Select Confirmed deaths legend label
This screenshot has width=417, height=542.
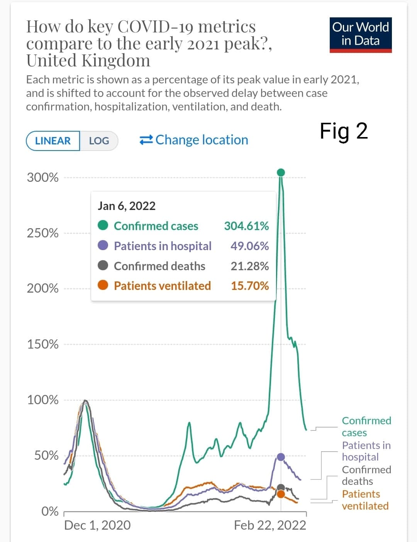366,475
